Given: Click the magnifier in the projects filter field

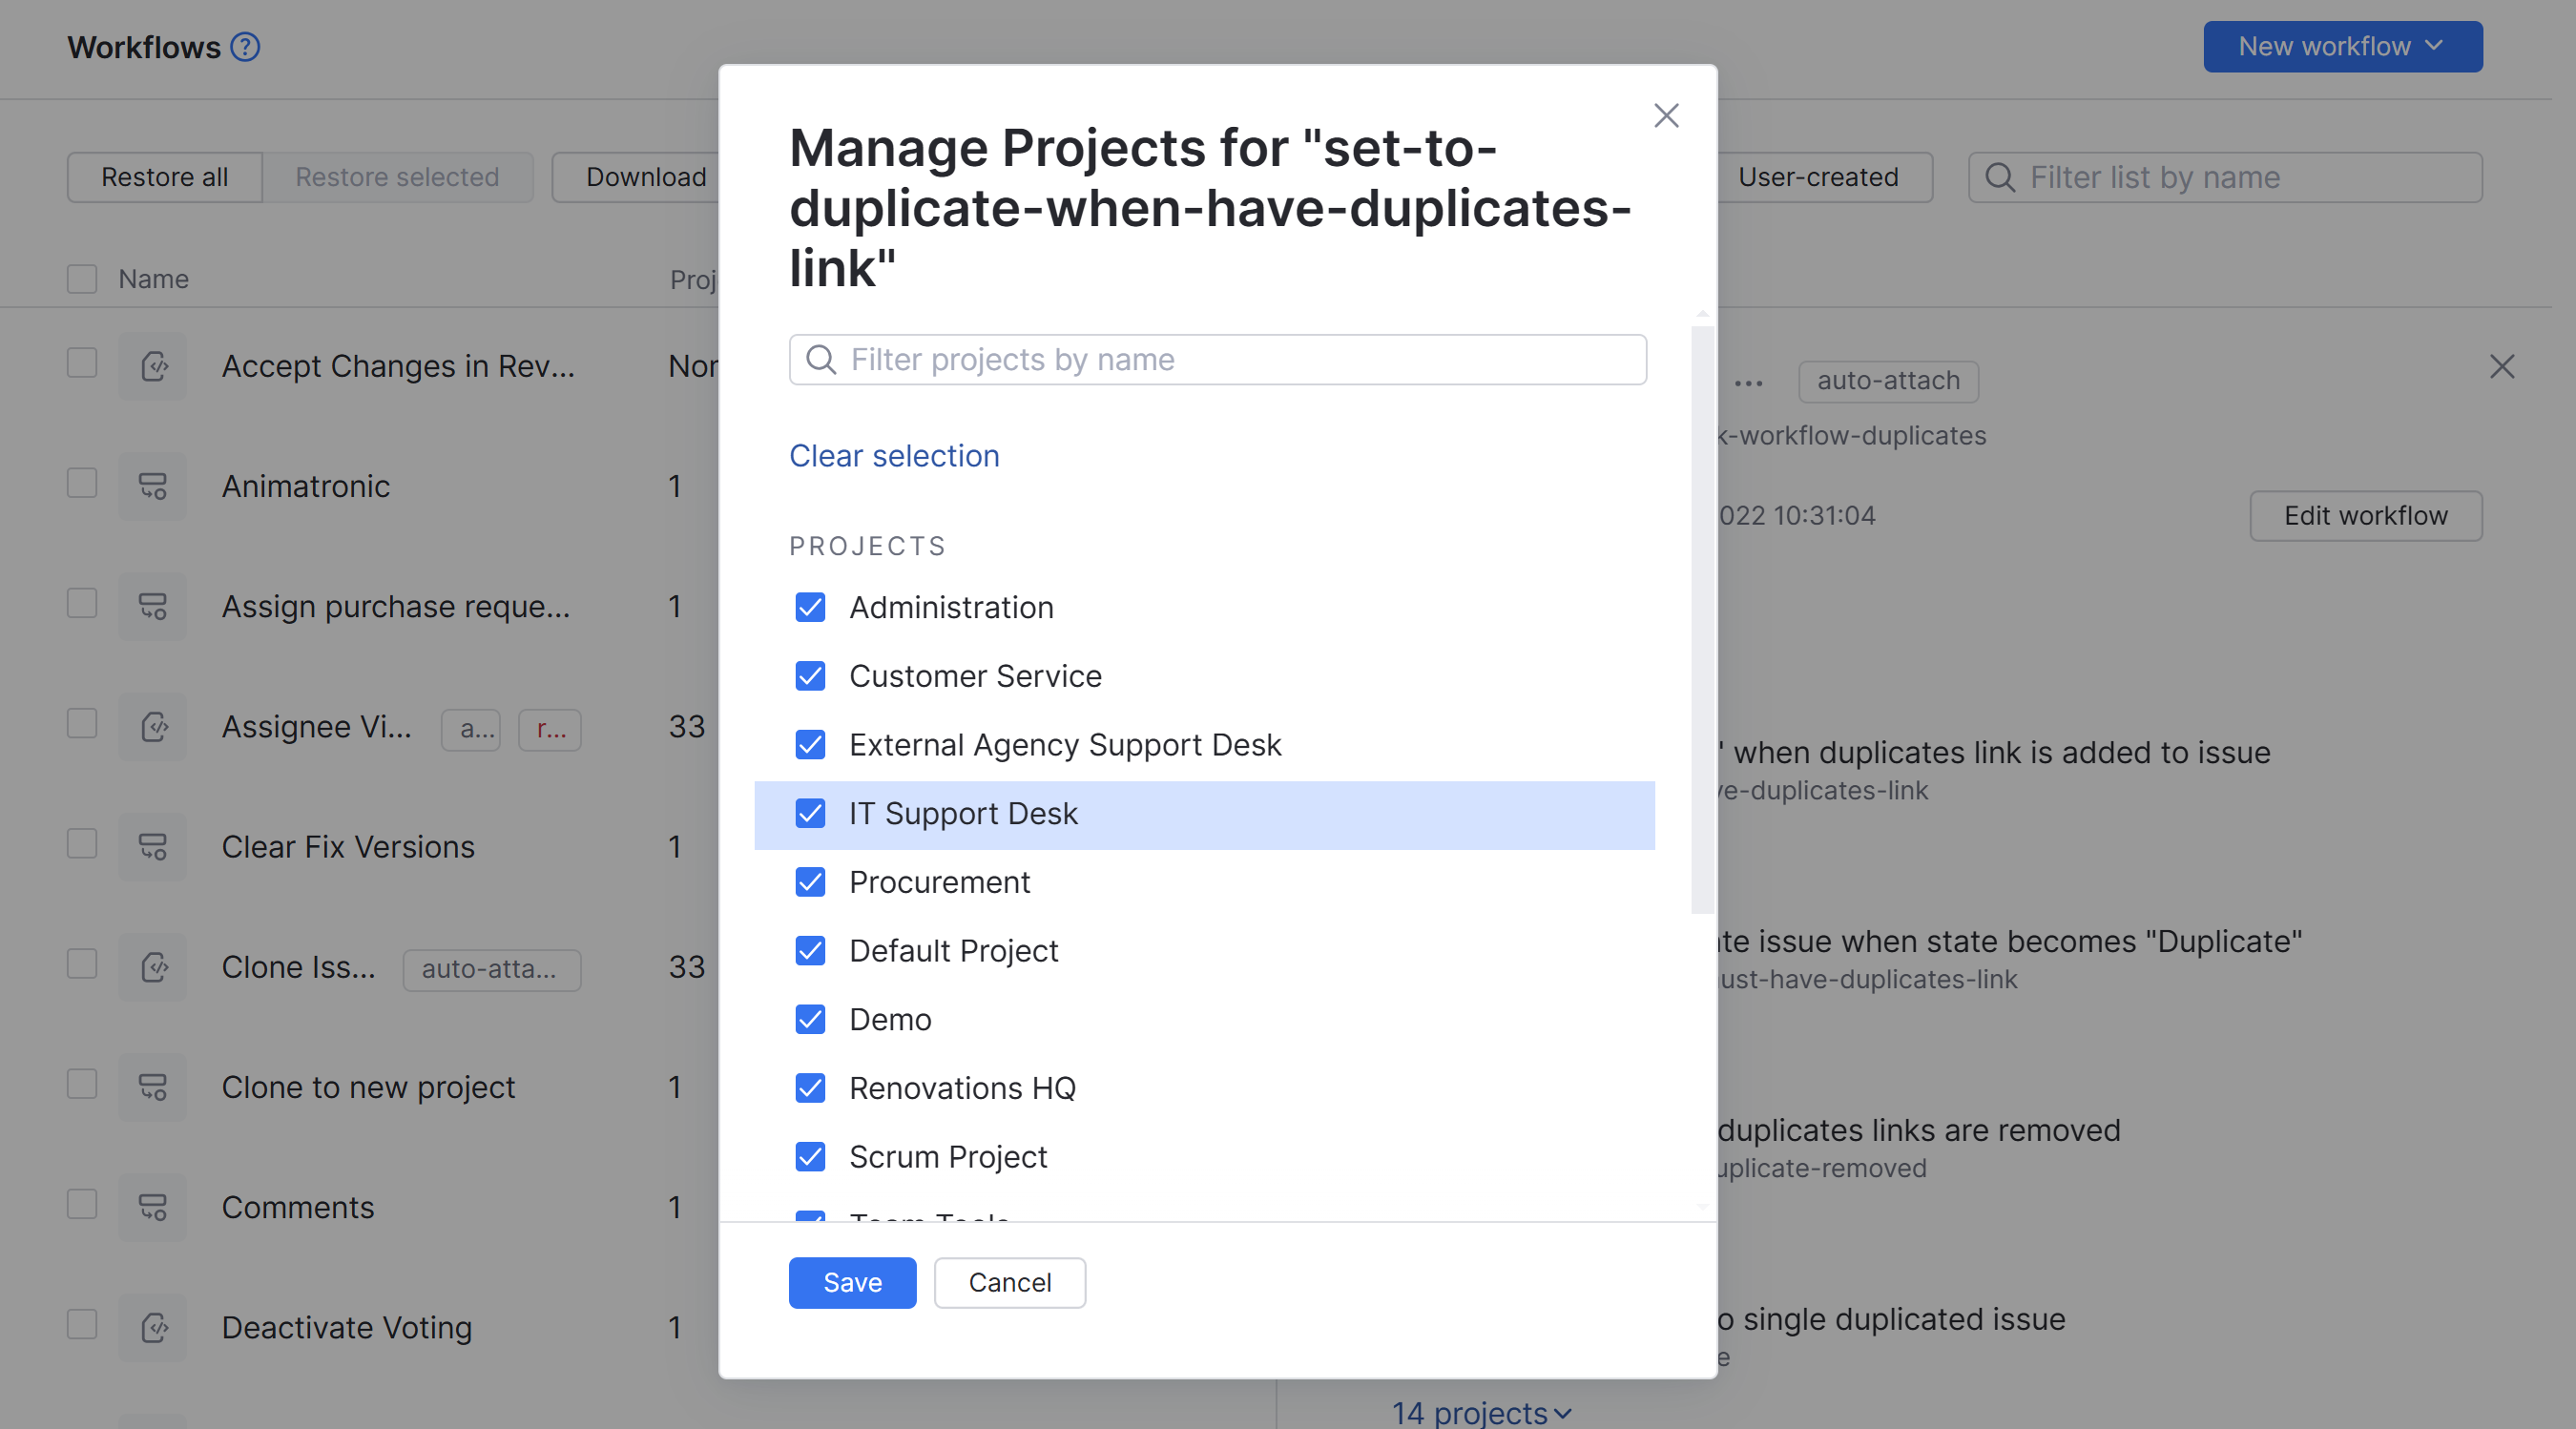Looking at the screenshot, I should [820, 359].
